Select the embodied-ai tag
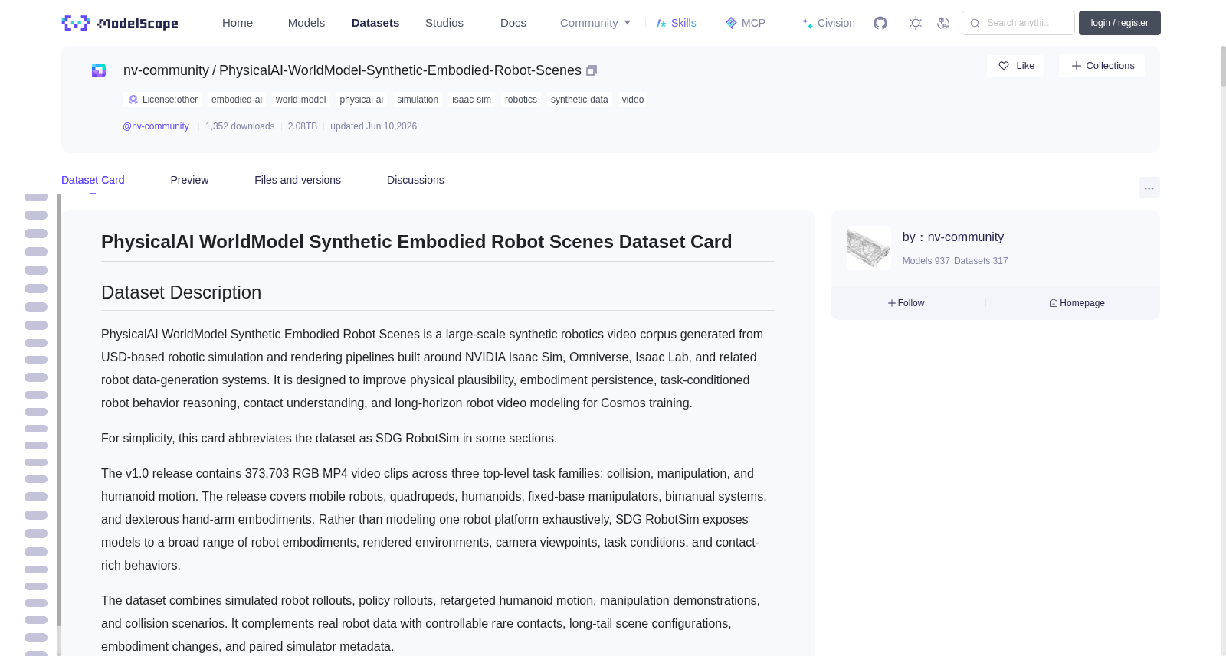The image size is (1226, 656). tap(237, 100)
